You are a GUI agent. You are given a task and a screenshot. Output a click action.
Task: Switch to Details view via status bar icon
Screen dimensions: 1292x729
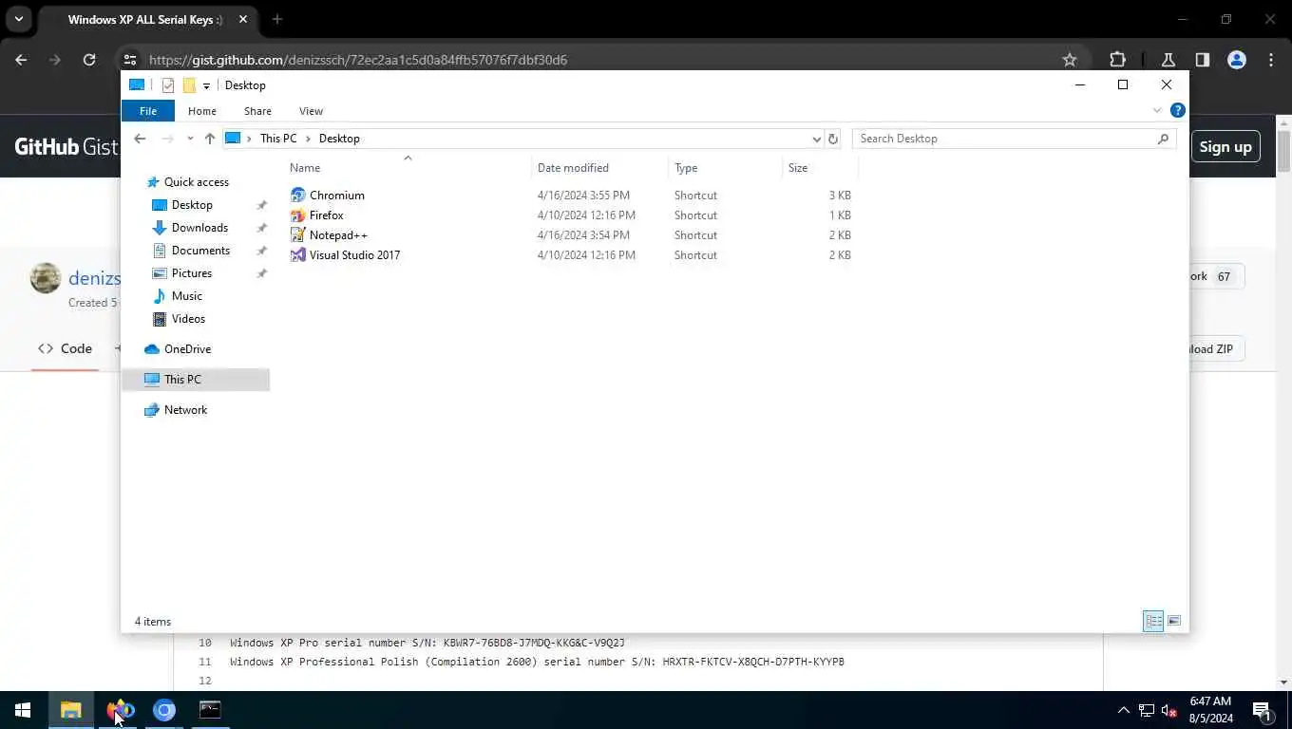point(1153,621)
